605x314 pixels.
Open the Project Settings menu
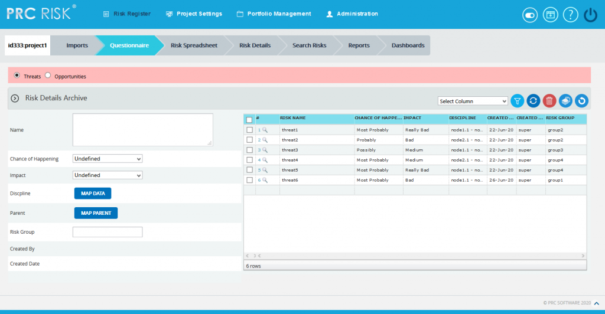tap(194, 14)
